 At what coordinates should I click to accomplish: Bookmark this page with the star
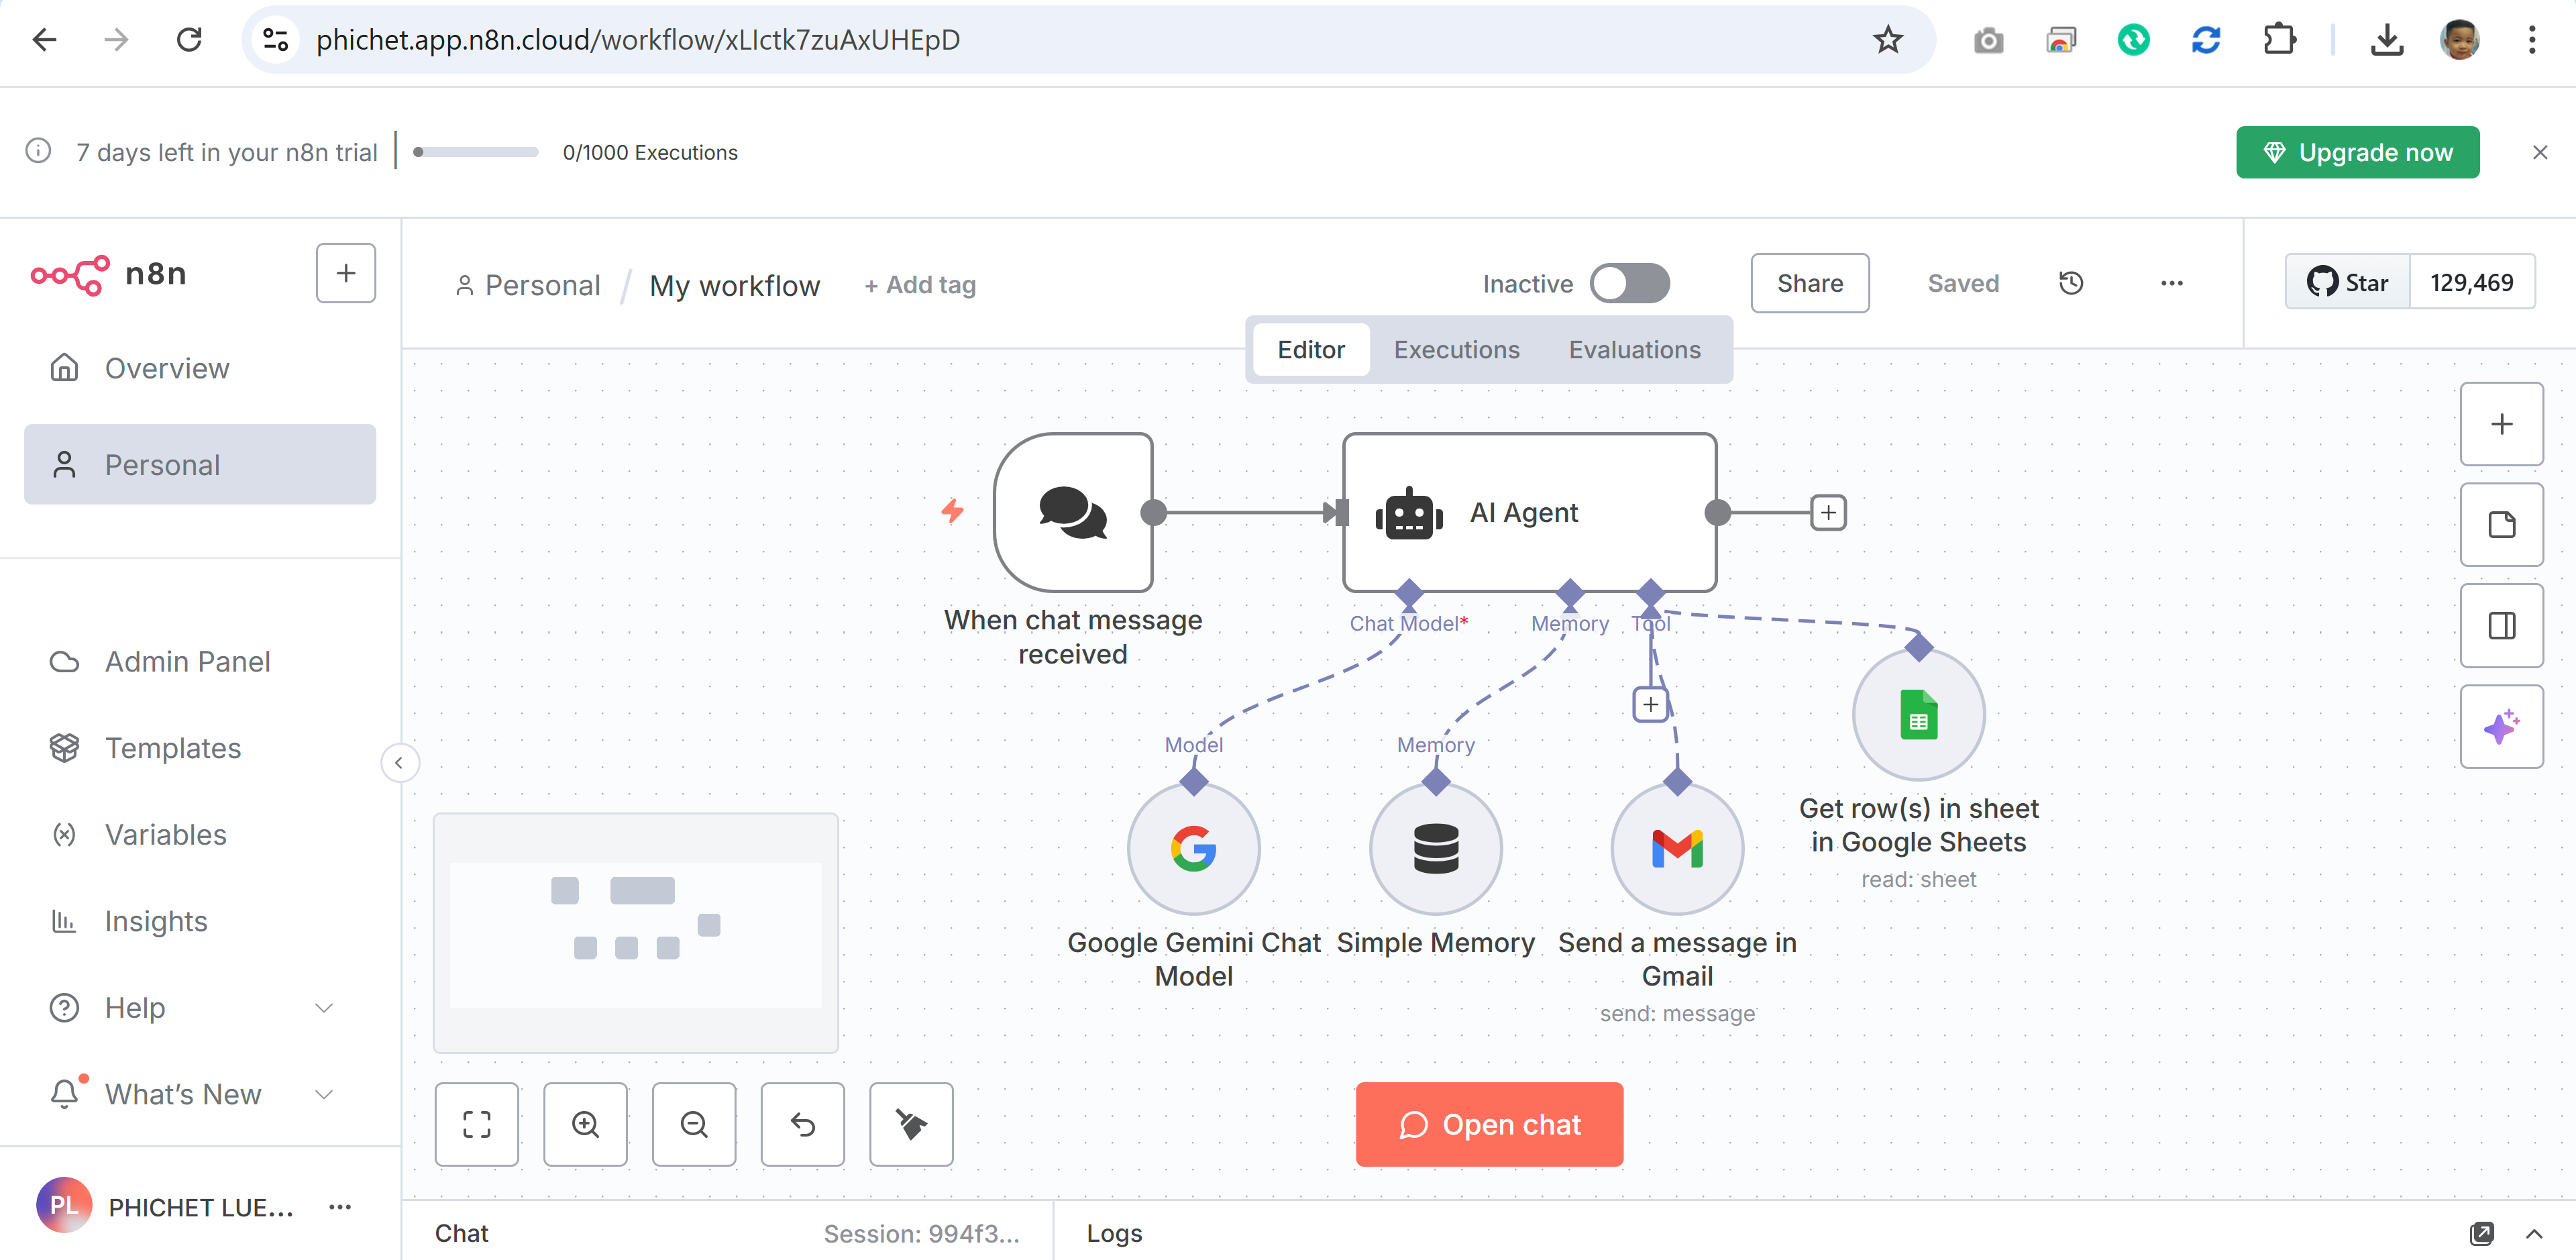pyautogui.click(x=1887, y=40)
